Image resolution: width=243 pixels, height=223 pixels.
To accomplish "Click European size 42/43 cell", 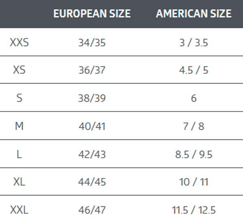I will 92,154.
